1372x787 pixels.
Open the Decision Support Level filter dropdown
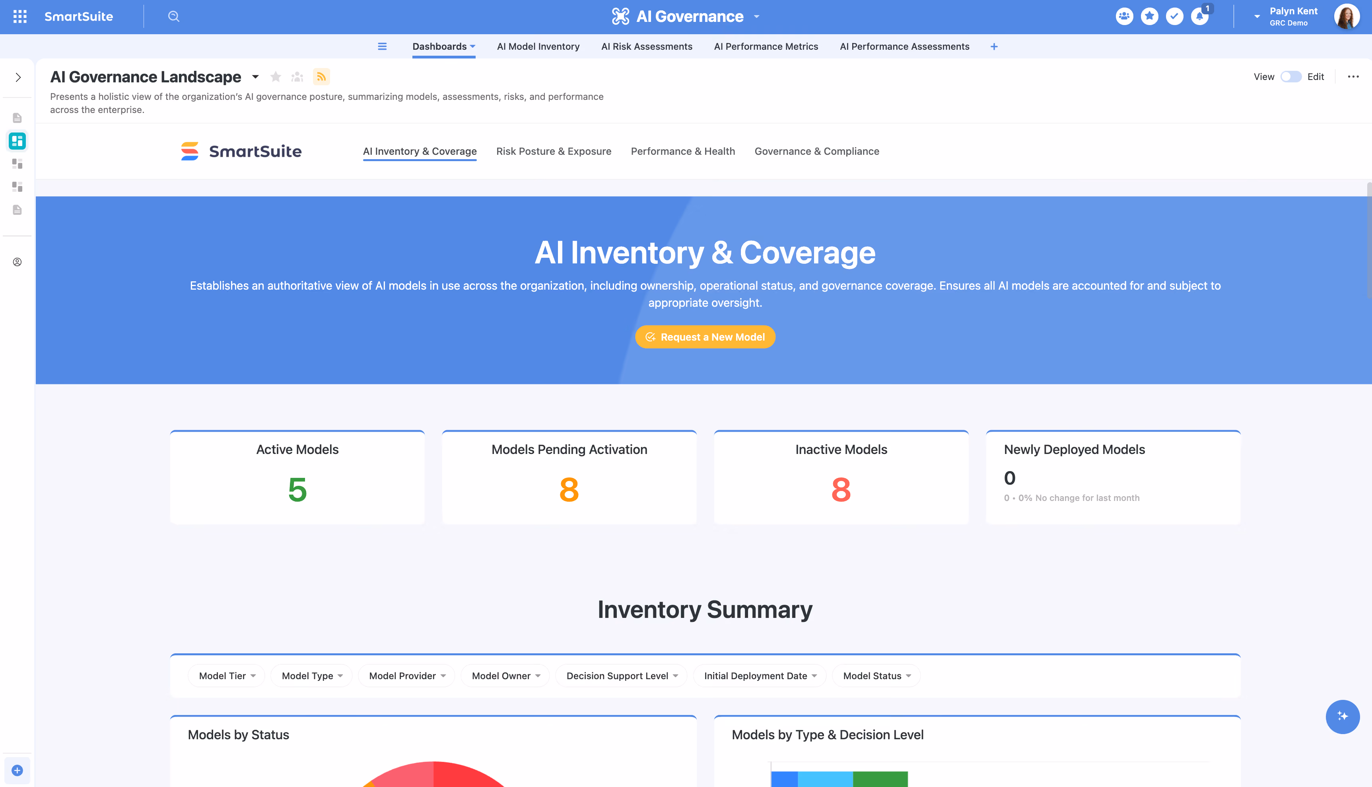pos(621,676)
